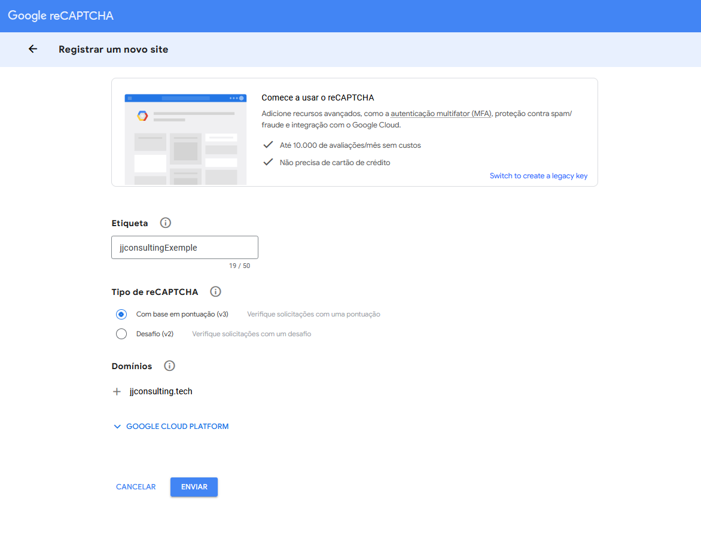This screenshot has height=554, width=701.
Task: Add domain with the plus icon
Action: tap(117, 392)
